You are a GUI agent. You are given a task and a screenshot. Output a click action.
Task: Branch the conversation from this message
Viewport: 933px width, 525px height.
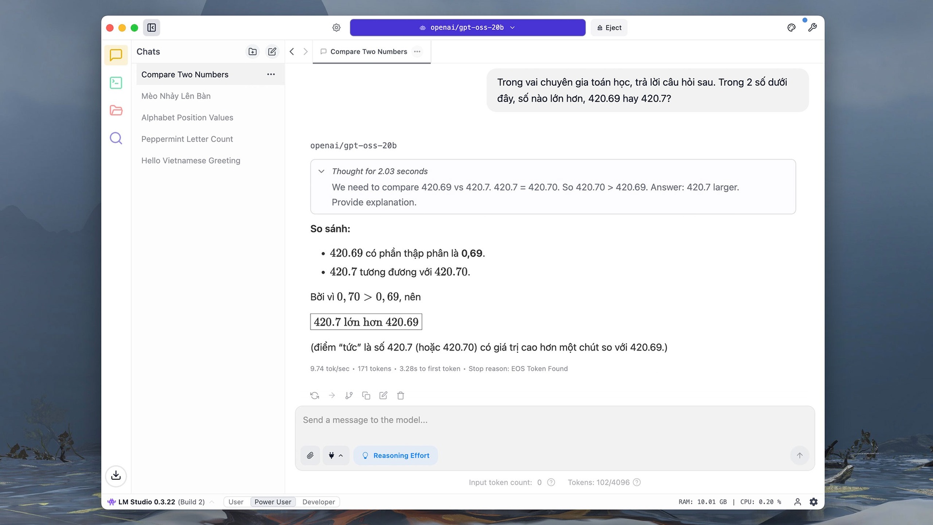(x=349, y=396)
